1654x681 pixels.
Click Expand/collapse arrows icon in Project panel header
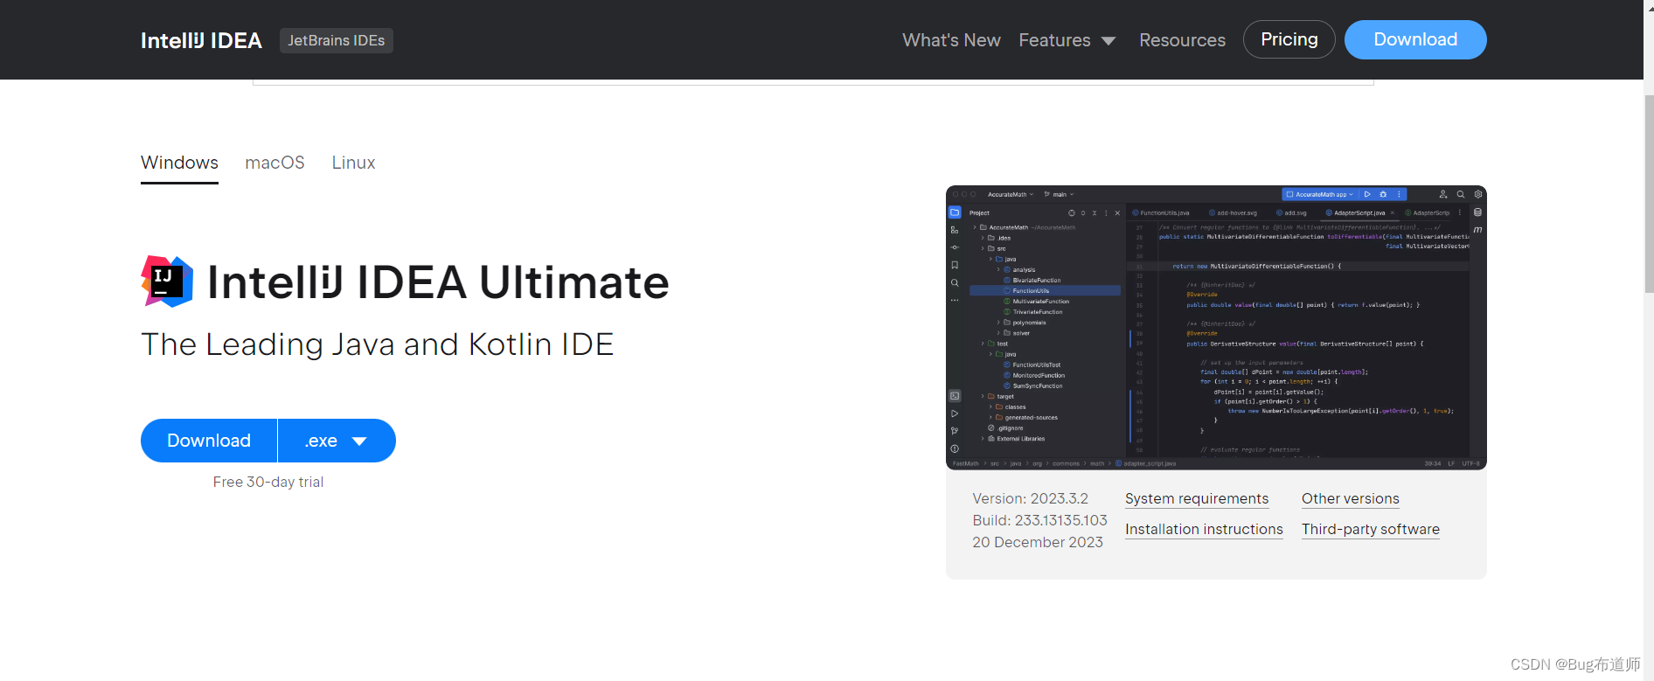(1083, 212)
